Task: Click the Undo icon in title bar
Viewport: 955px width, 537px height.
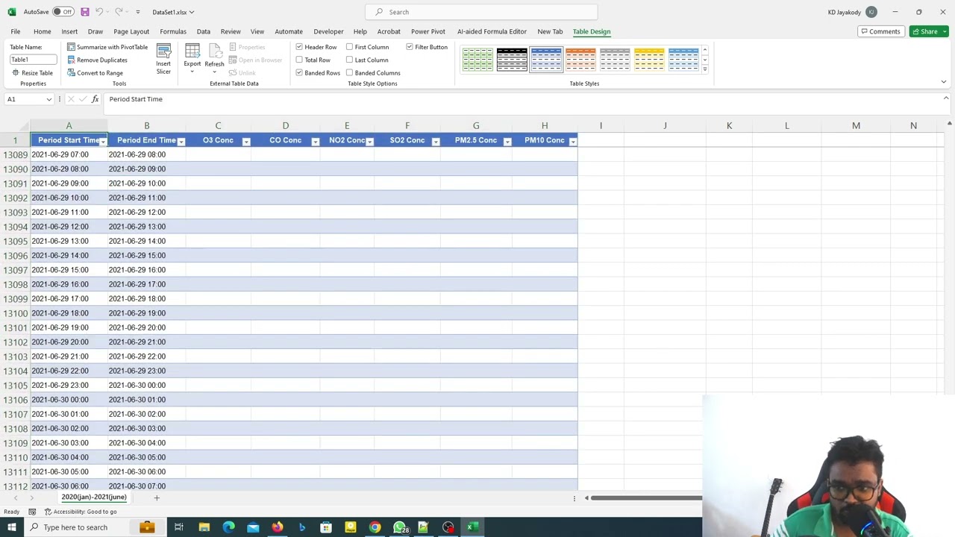Action: [x=99, y=12]
